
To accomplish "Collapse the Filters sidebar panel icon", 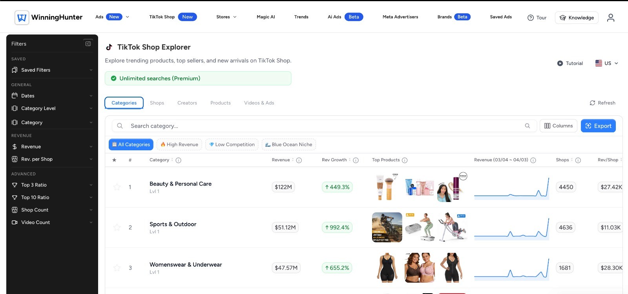I will (88, 44).
